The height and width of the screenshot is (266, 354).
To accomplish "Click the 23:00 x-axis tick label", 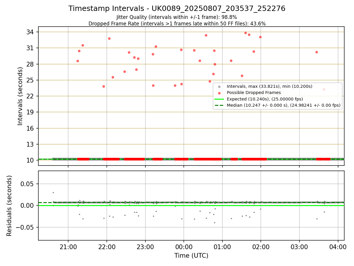I will [145, 246].
